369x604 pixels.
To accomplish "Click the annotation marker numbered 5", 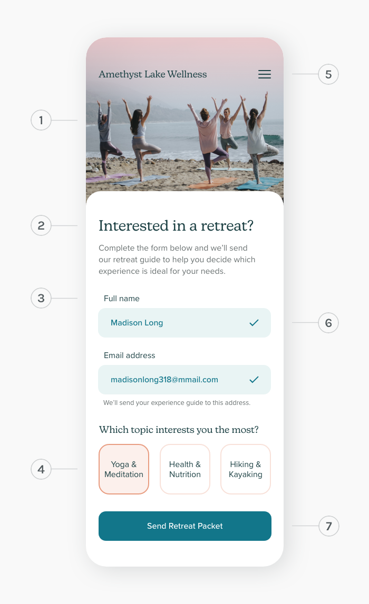I will (x=328, y=74).
